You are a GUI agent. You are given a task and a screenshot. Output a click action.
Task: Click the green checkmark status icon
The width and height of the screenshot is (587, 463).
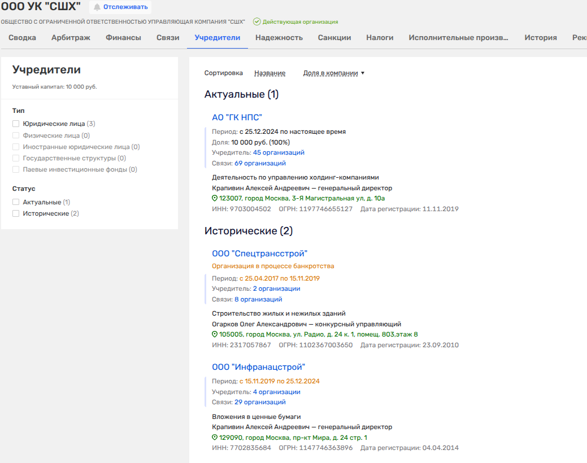pyautogui.click(x=256, y=22)
